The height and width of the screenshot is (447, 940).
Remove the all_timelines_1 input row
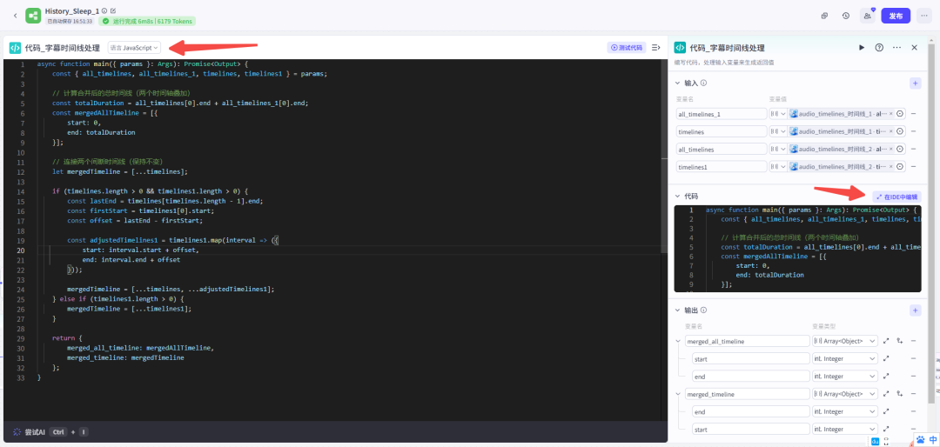[914, 114]
